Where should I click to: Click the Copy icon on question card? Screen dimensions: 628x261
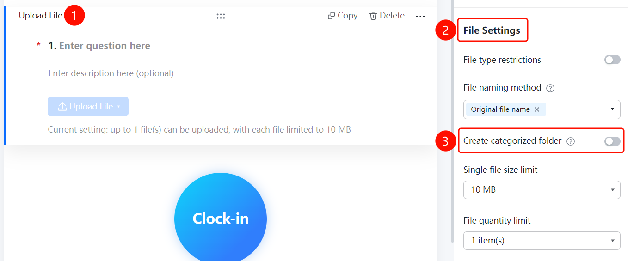(x=331, y=16)
